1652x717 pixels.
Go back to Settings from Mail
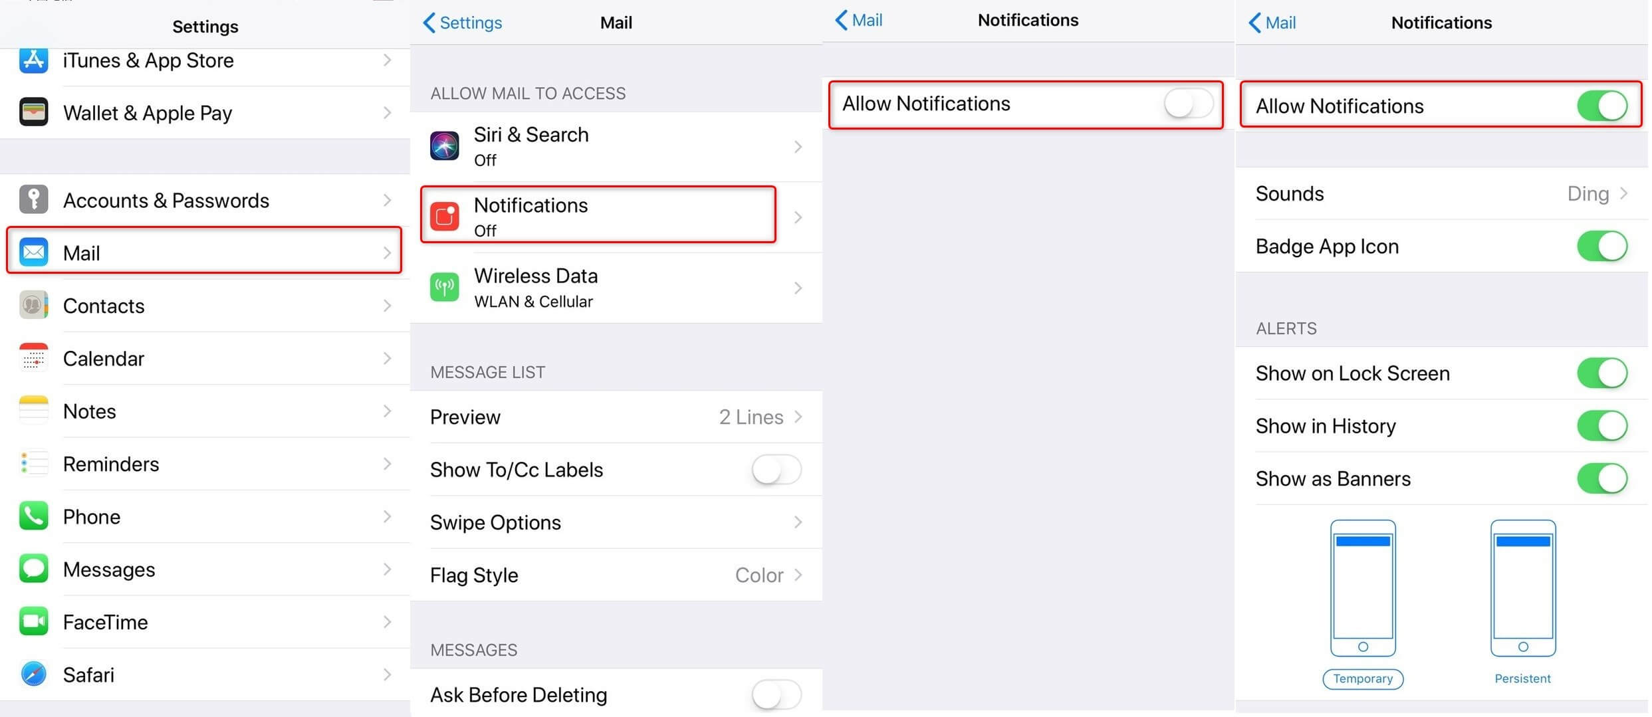point(463,23)
